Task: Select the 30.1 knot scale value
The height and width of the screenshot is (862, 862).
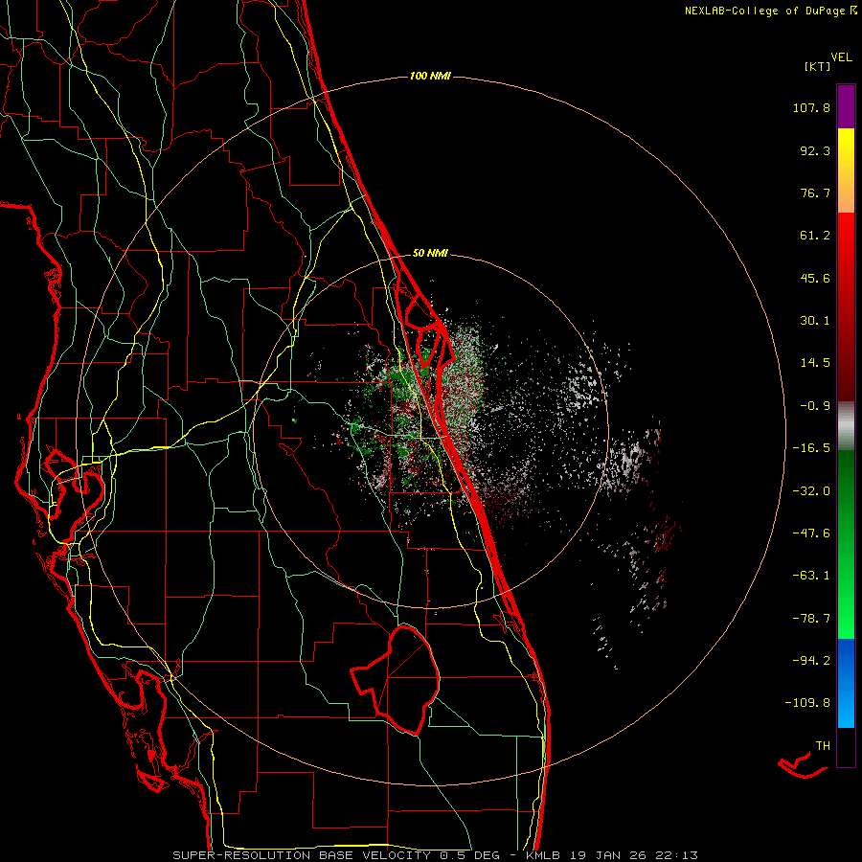Action: (x=815, y=321)
